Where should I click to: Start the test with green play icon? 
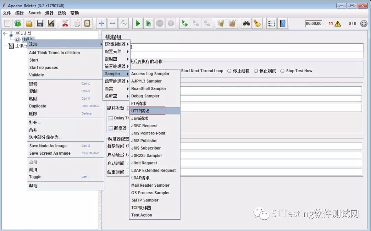138,23
